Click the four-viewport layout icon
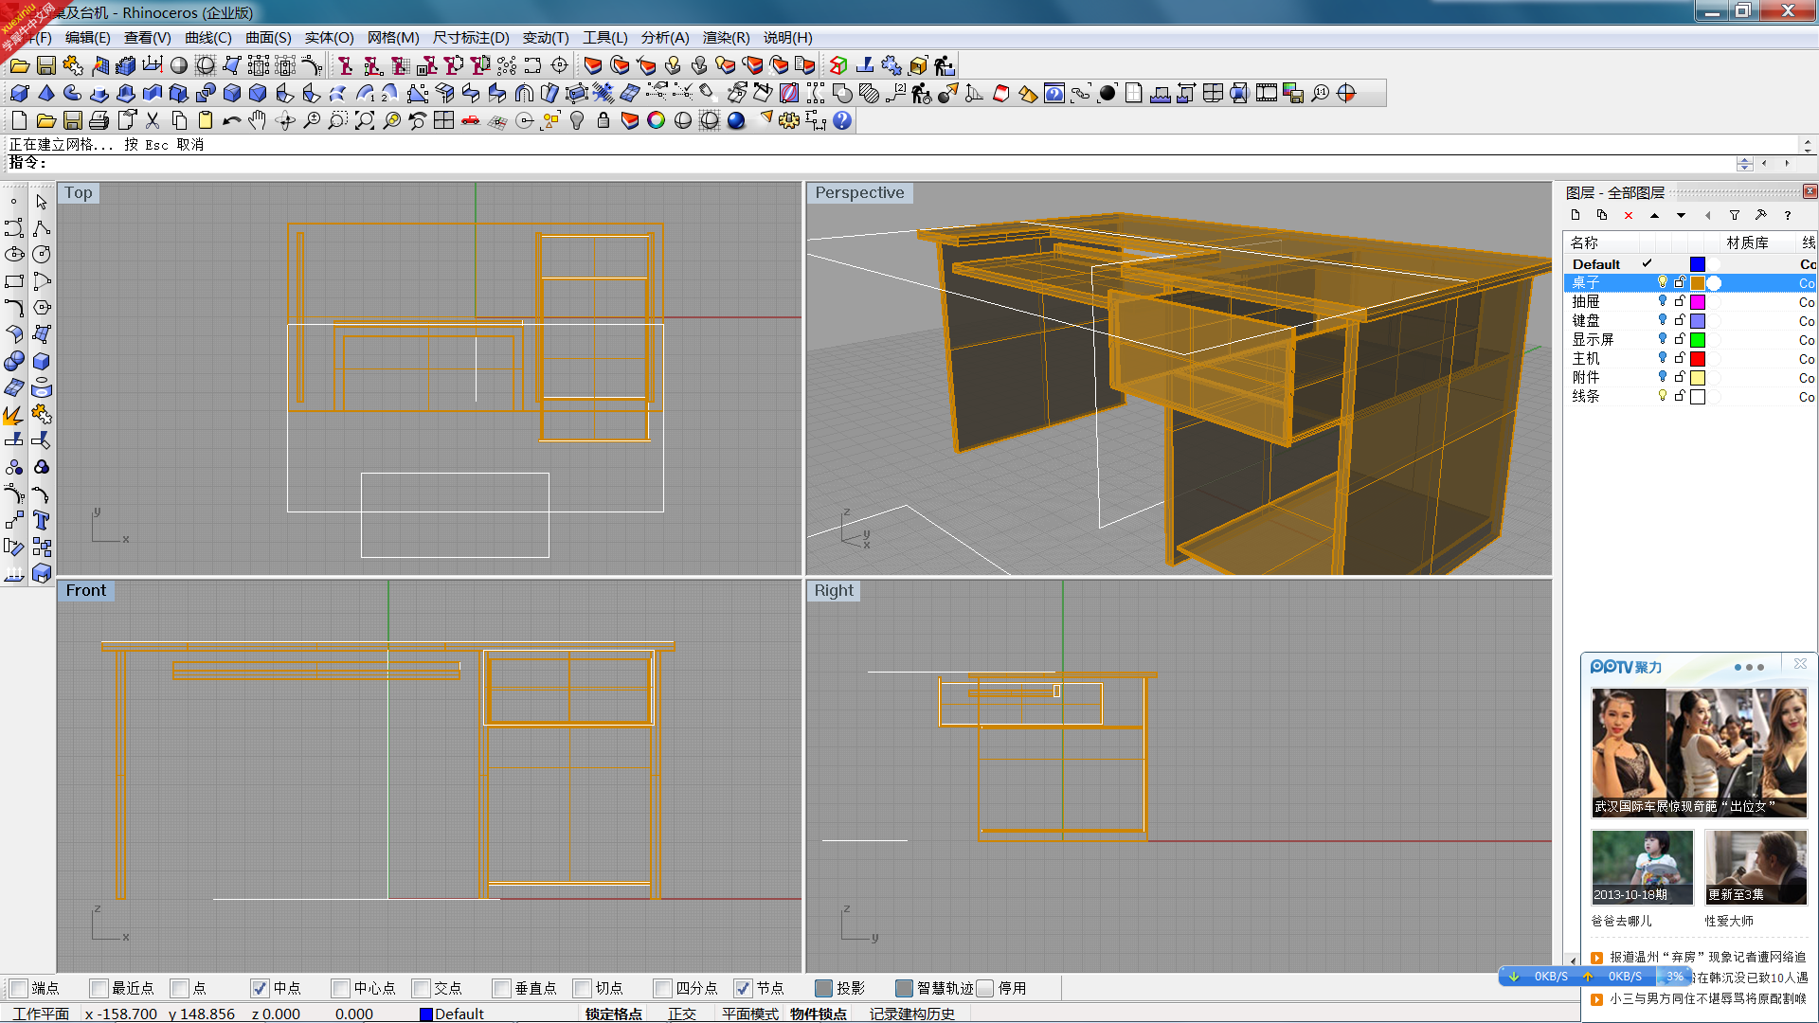The width and height of the screenshot is (1819, 1023). 444,120
